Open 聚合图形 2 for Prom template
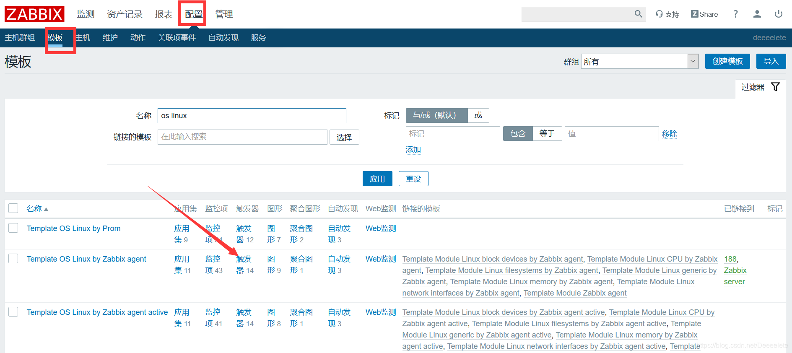 pos(301,234)
